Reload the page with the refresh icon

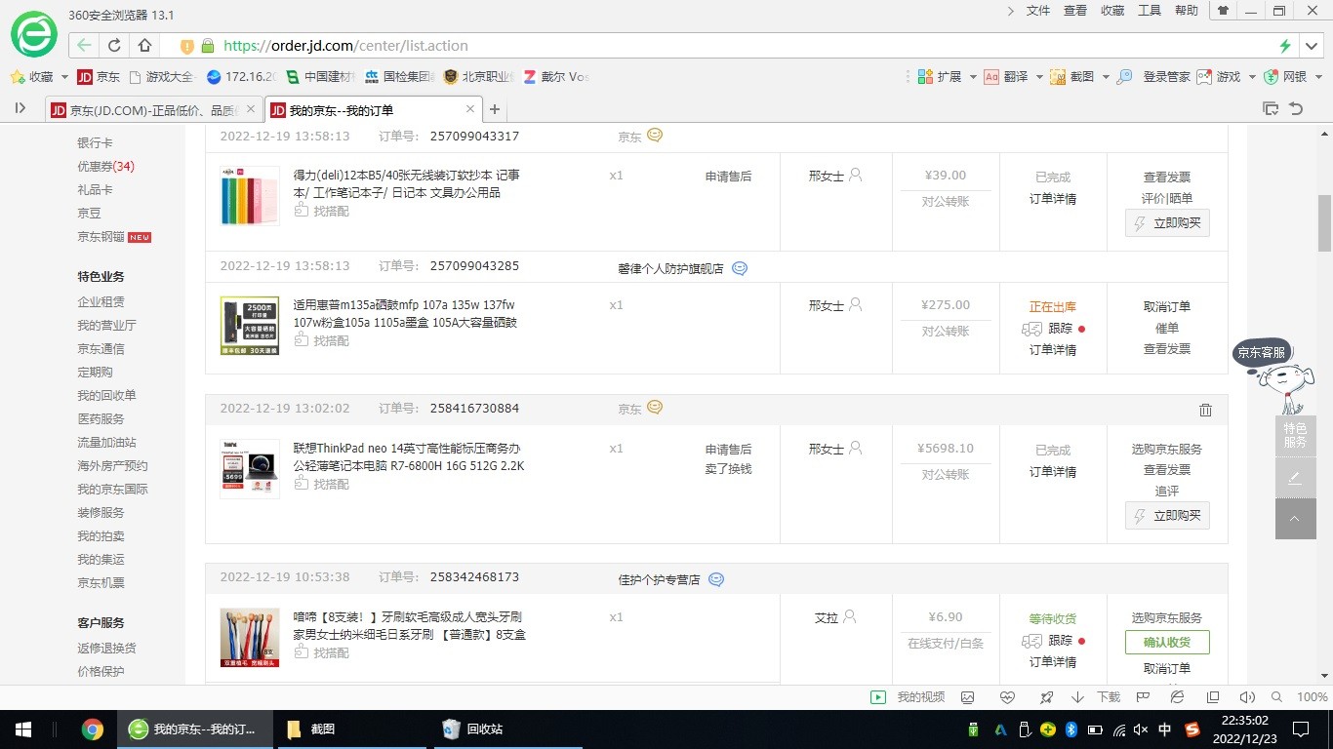coord(114,45)
